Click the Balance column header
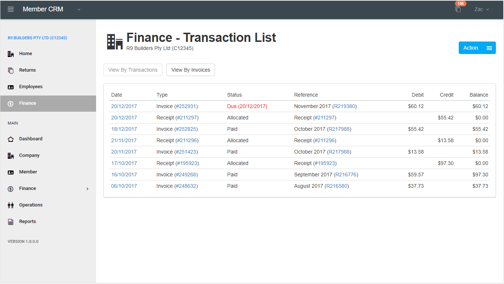 pos(479,95)
